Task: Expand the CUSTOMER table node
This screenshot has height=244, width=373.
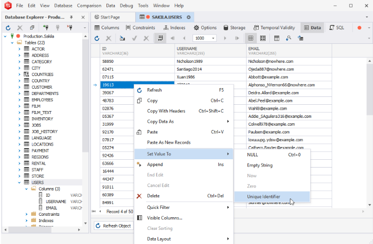Action: coord(19,87)
